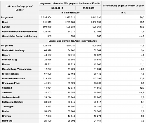Click the 31.12.2009 date header
This screenshot has width=146, height=124.
(88, 8)
